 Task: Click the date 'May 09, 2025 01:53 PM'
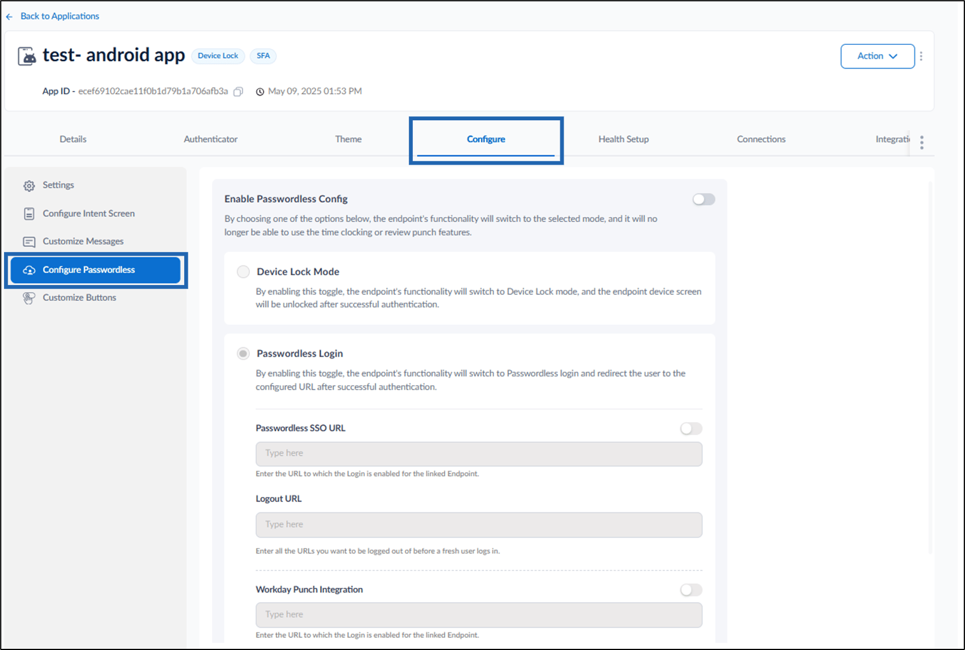point(315,91)
